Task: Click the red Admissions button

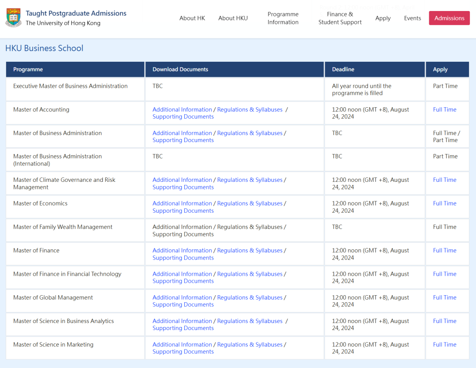Action: (449, 18)
